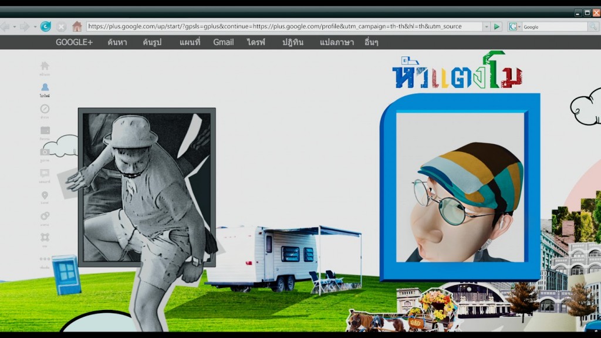Click the Google search engine icon

[512, 27]
